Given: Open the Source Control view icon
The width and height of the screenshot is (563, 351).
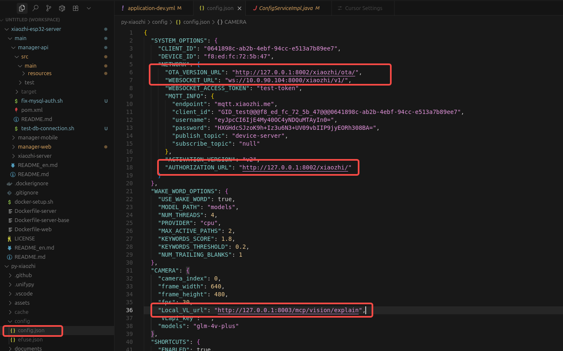Looking at the screenshot, I should pyautogui.click(x=48, y=8).
